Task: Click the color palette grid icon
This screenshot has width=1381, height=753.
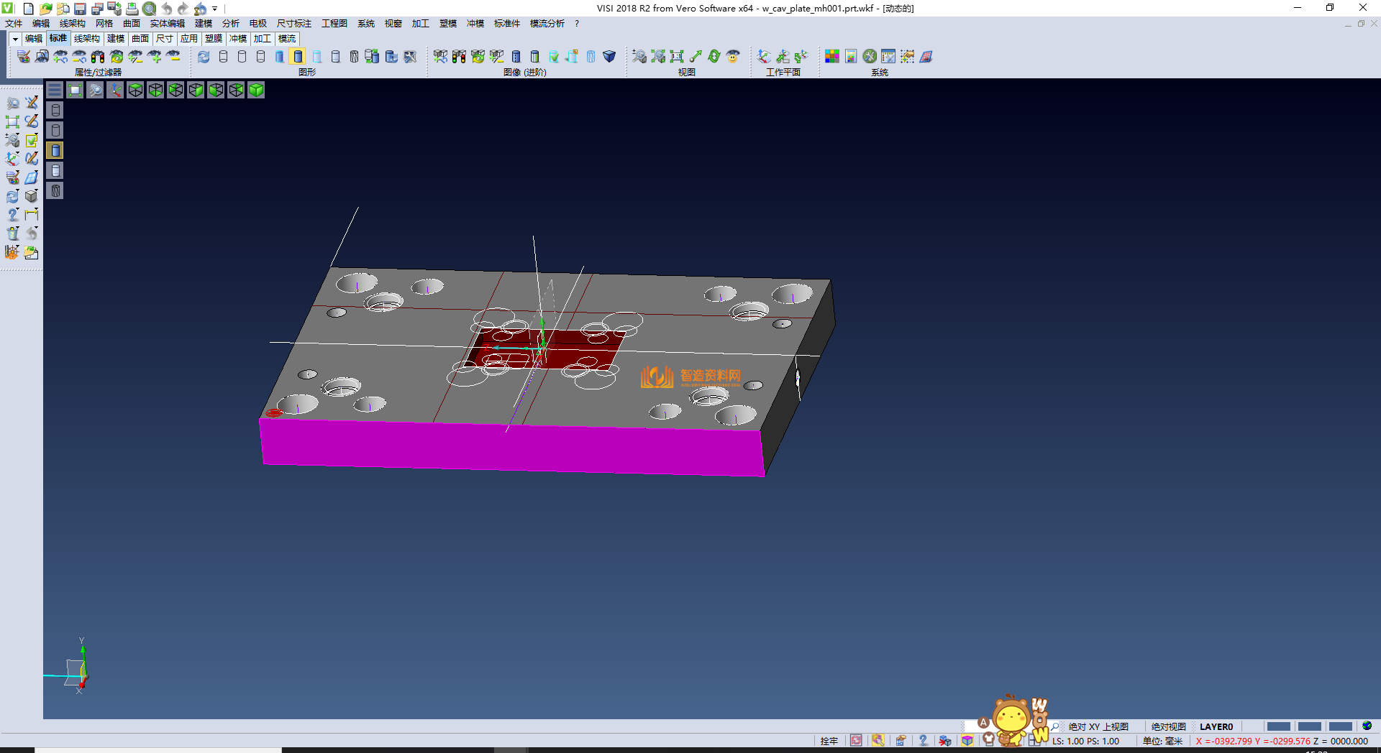Action: [x=832, y=57]
